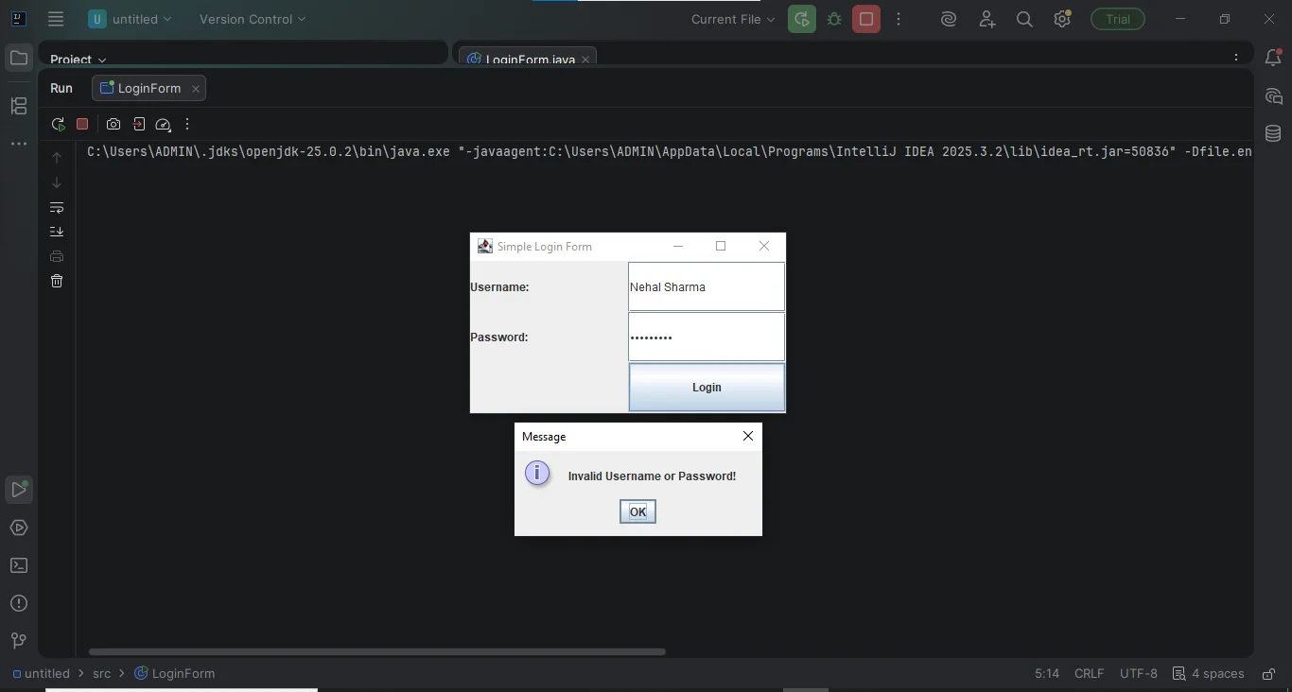Open Search Everywhere magnifier

pyautogui.click(x=1024, y=19)
